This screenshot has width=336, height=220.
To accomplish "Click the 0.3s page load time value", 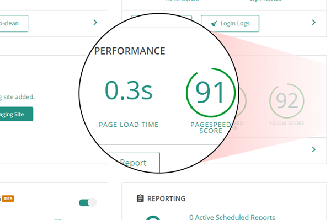I will click(x=129, y=90).
